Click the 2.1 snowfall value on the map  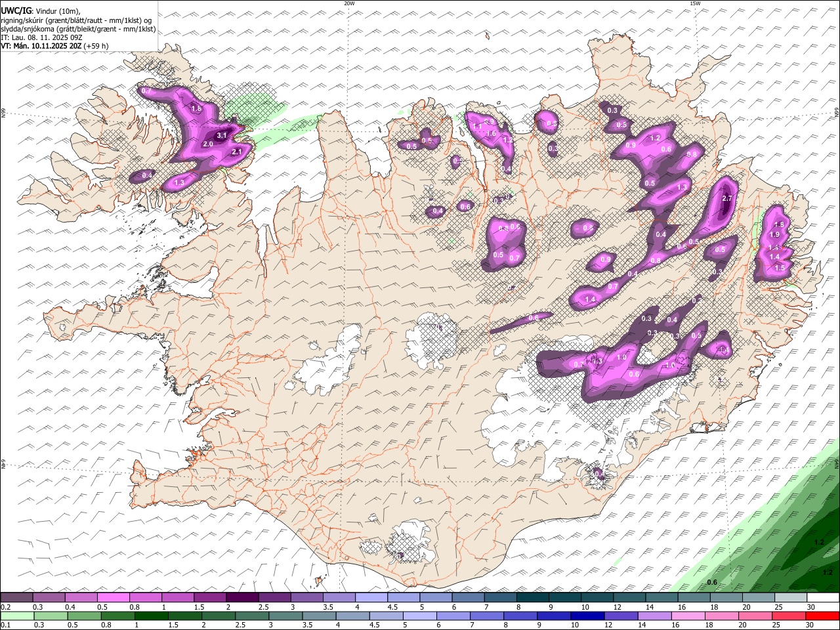pyautogui.click(x=238, y=152)
